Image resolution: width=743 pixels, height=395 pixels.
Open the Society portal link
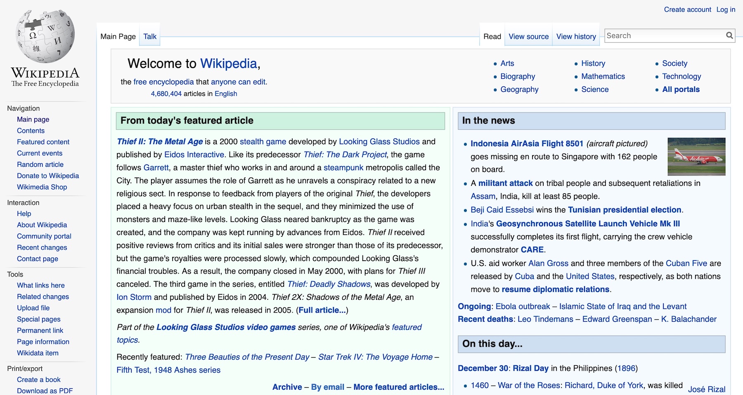674,63
